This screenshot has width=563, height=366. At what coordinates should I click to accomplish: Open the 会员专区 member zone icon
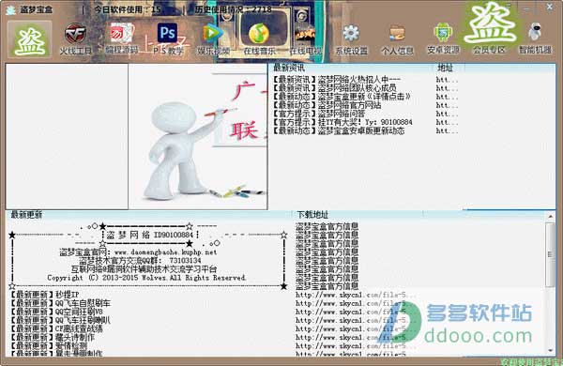490,29
